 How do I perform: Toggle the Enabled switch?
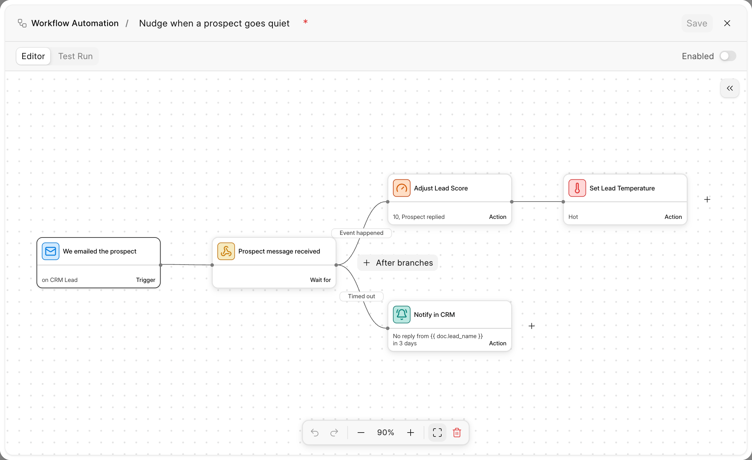point(728,56)
